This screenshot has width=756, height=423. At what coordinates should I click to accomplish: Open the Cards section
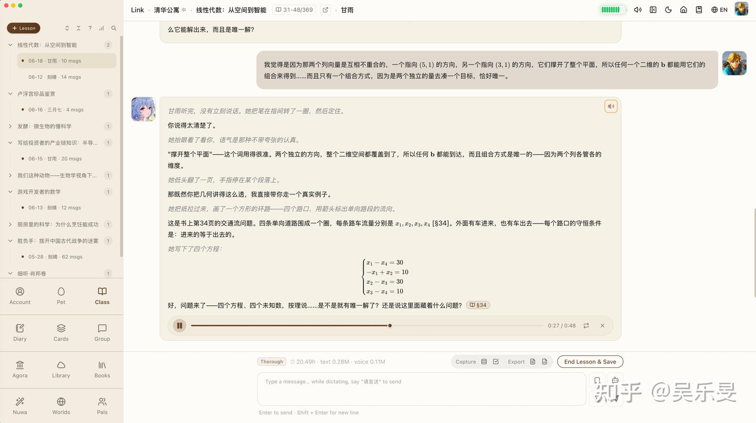[61, 333]
